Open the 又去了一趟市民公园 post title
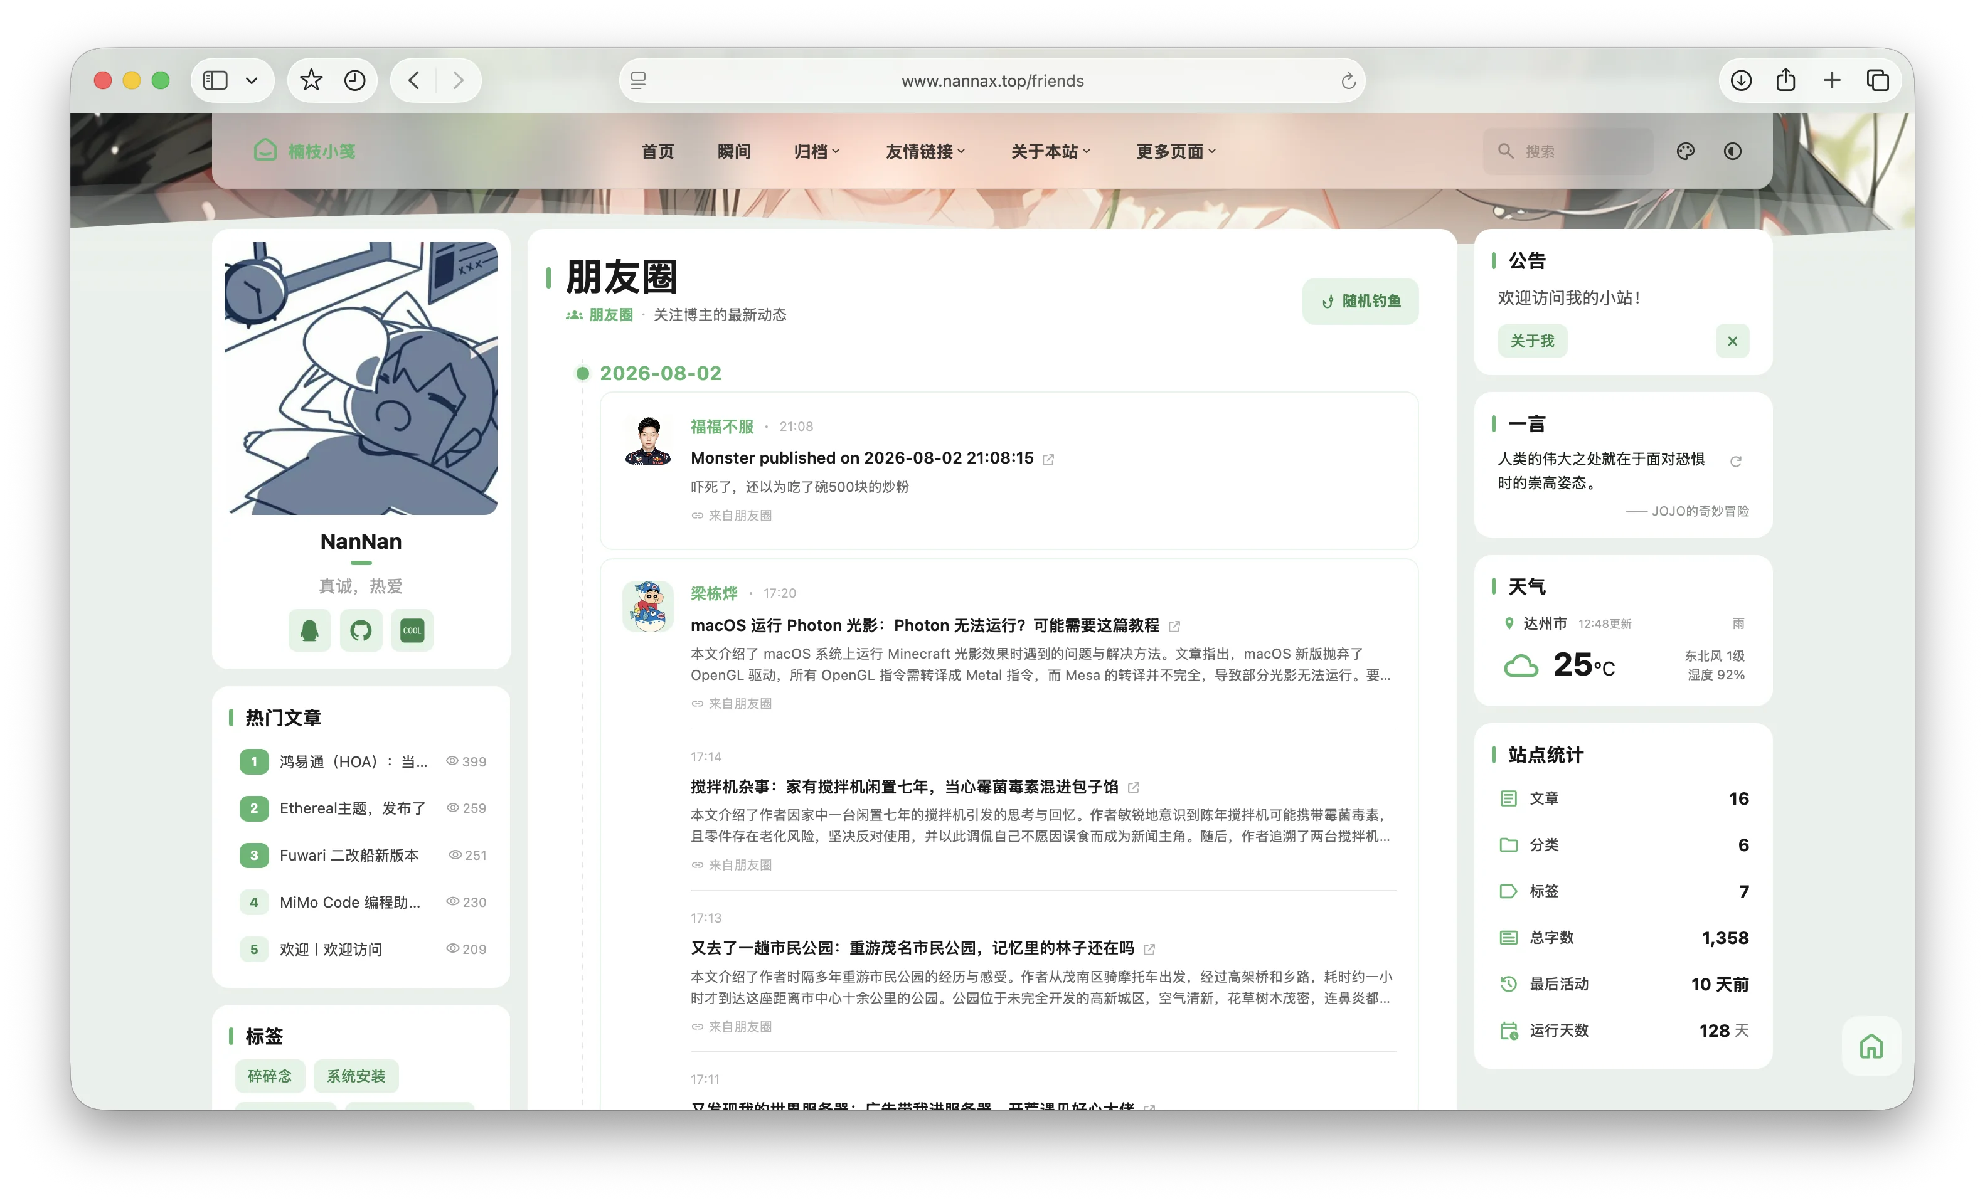 pos(912,948)
